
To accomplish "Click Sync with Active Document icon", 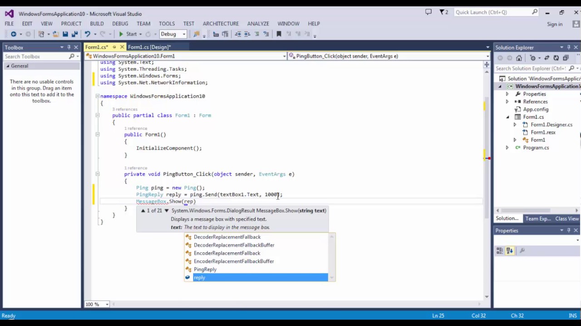I will tap(547, 58).
